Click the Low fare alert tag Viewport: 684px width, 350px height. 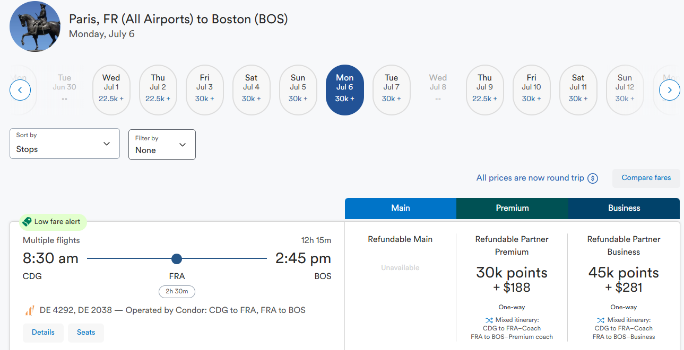[x=52, y=222]
